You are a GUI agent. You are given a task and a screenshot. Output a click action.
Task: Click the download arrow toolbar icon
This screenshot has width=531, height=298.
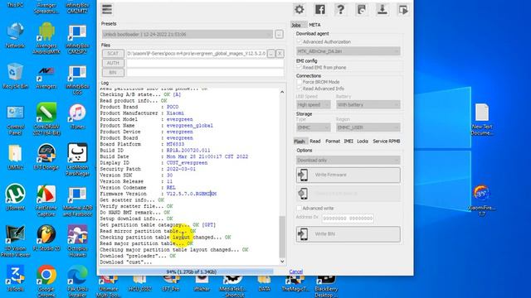tap(382, 9)
